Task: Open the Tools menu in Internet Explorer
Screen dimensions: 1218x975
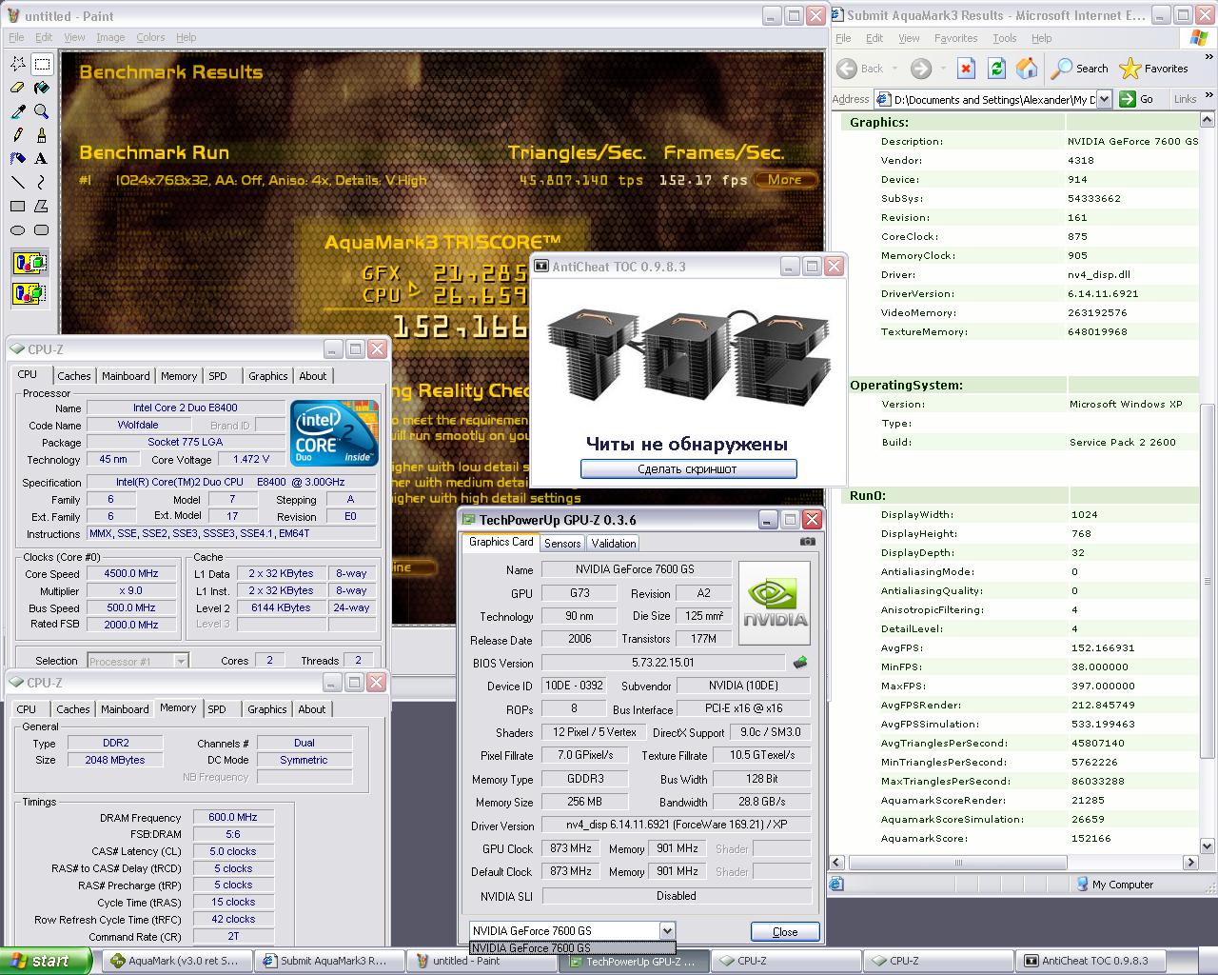Action: [x=1005, y=38]
